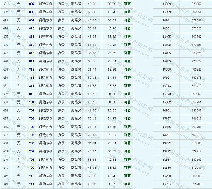Viewport: 212px width, 189px height.
Task: Select room 812 link
Action: (32, 45)
